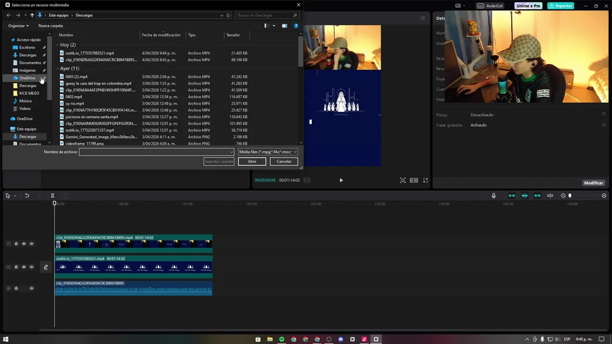This screenshot has height=344, width=612.
Task: Click the Cancelar button
Action: pyautogui.click(x=284, y=161)
